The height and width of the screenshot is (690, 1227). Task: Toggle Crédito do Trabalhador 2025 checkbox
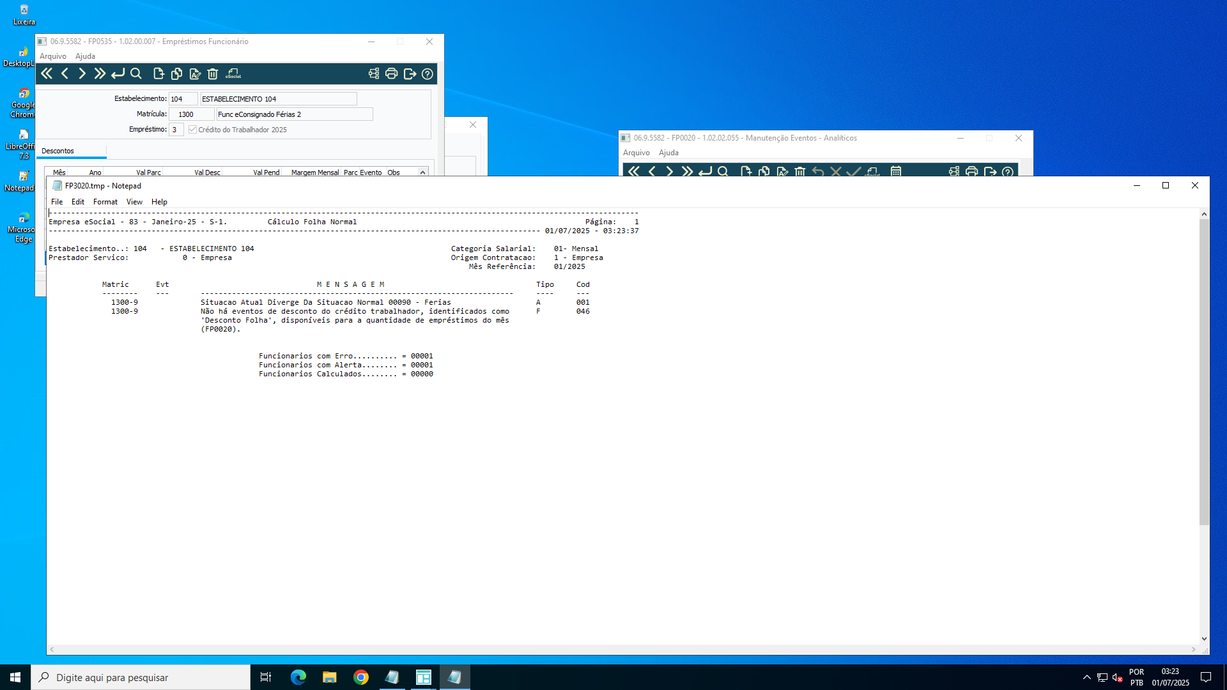click(x=192, y=130)
